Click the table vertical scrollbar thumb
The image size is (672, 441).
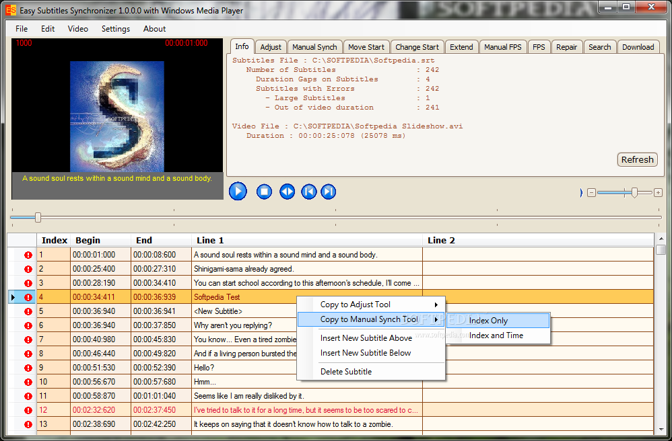[661, 249]
